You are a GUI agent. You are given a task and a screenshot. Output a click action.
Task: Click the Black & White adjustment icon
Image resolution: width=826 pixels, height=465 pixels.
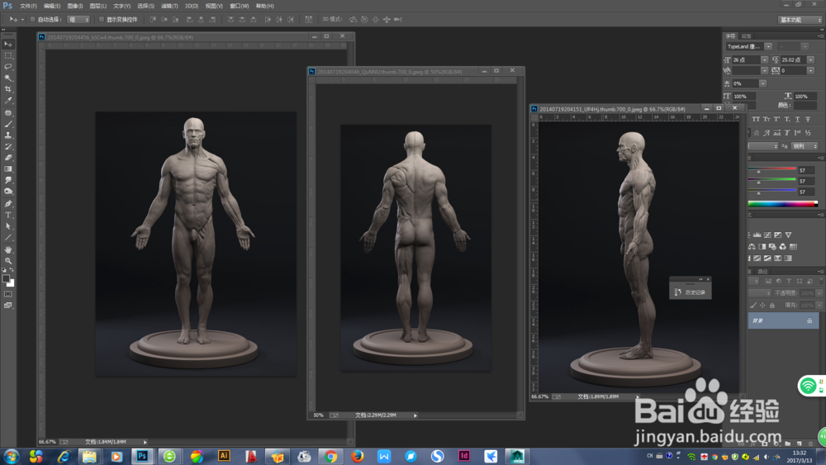(x=762, y=246)
